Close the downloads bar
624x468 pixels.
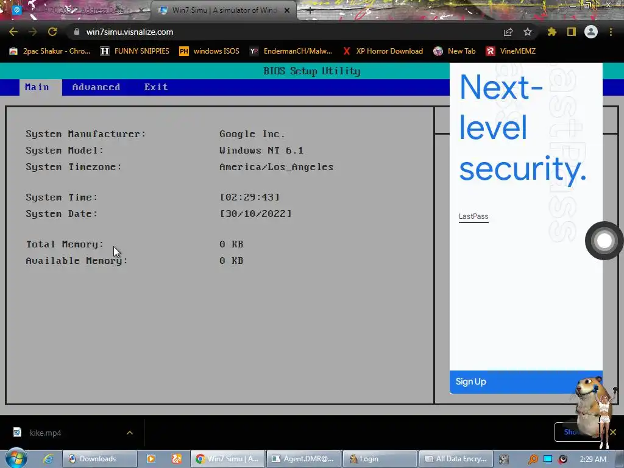(x=613, y=432)
